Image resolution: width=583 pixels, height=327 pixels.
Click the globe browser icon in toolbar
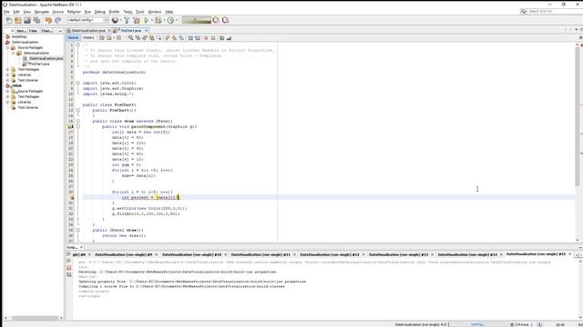pyautogui.click(x=115, y=20)
